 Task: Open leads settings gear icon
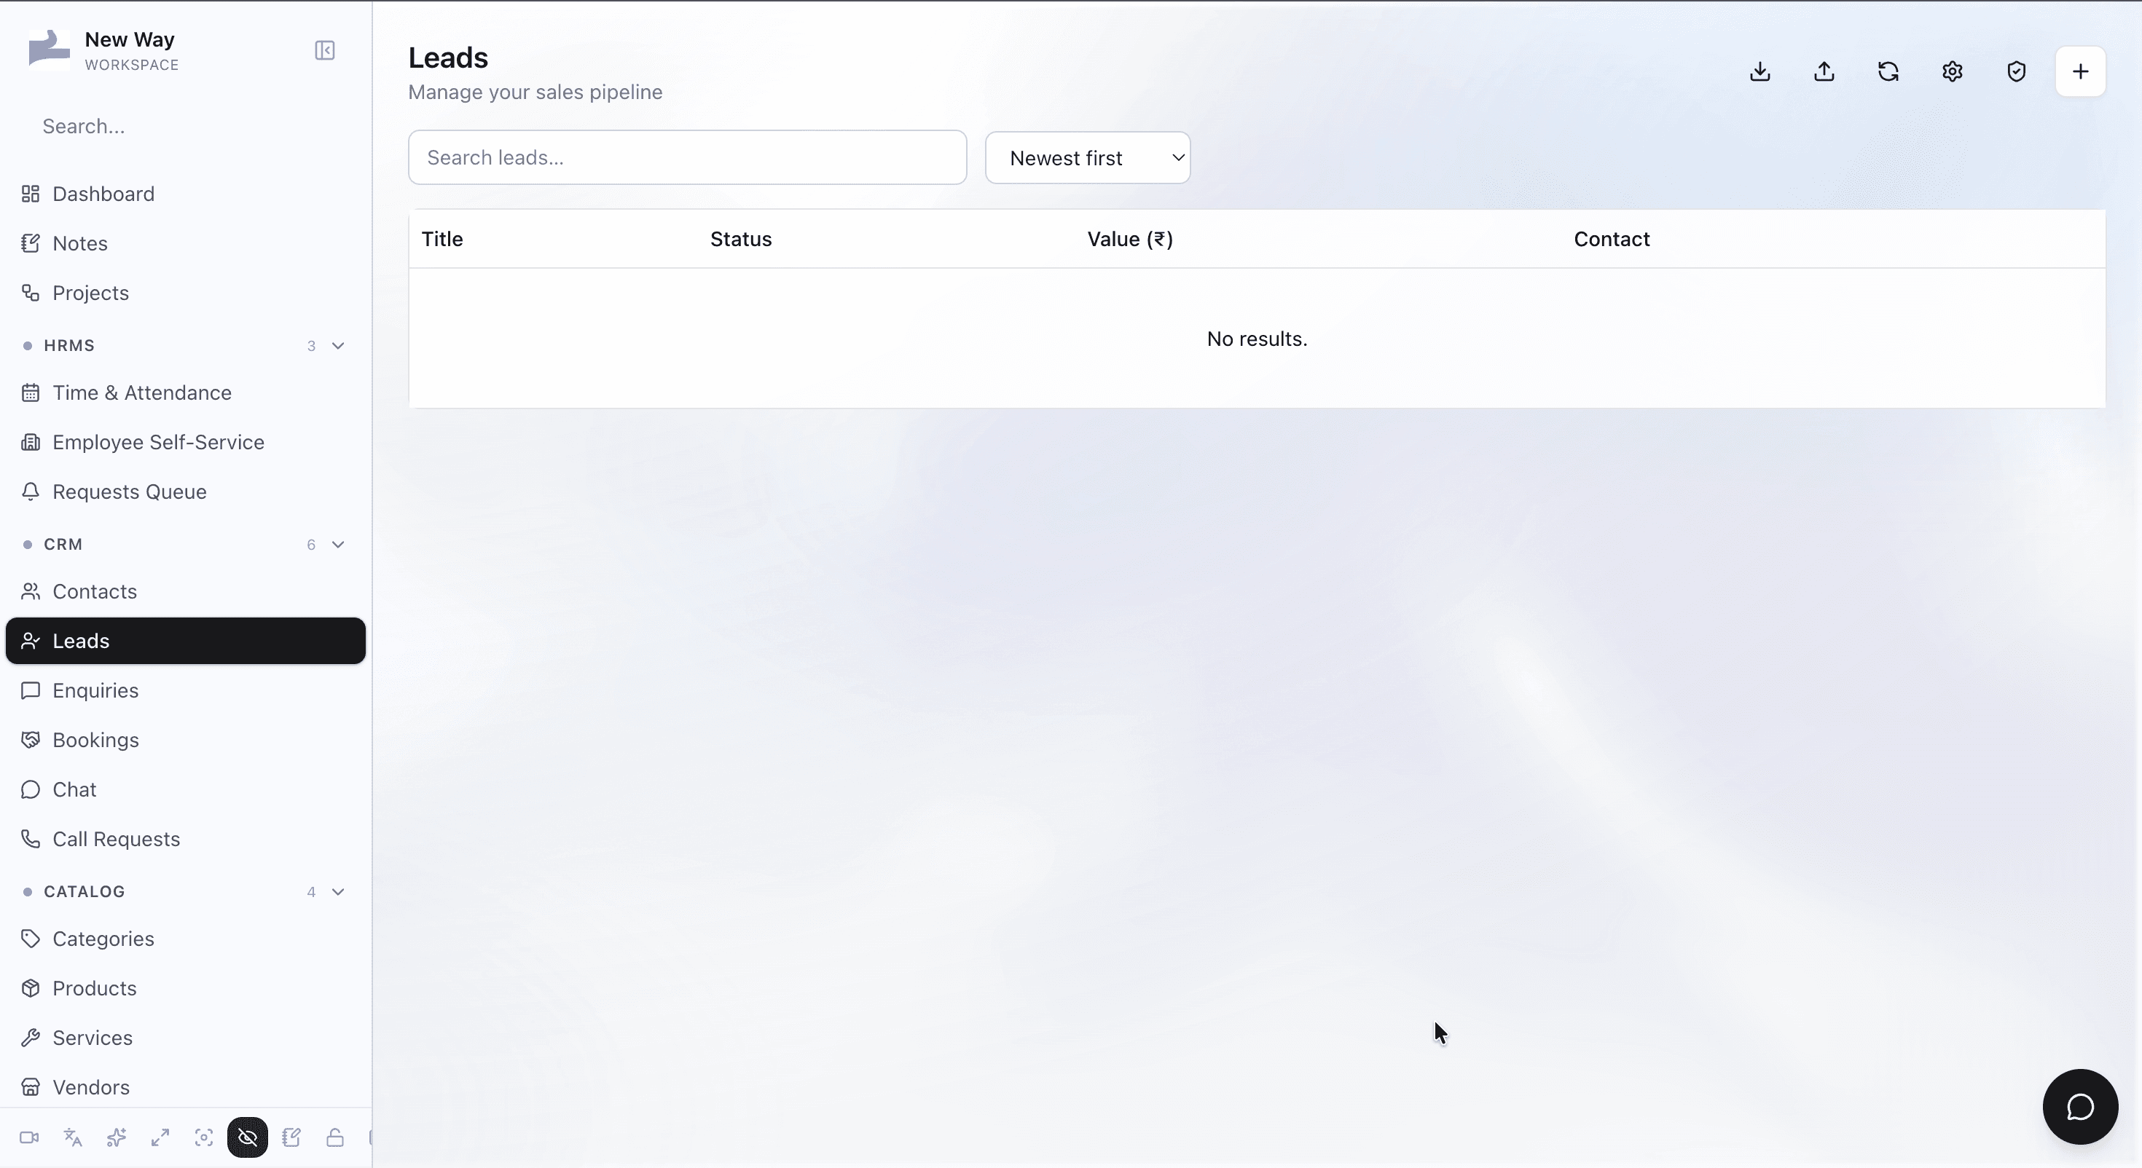(1952, 71)
